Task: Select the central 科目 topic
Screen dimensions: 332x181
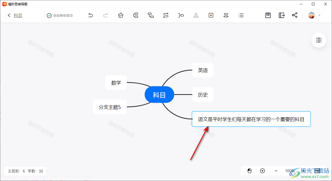Action: pyautogui.click(x=159, y=95)
